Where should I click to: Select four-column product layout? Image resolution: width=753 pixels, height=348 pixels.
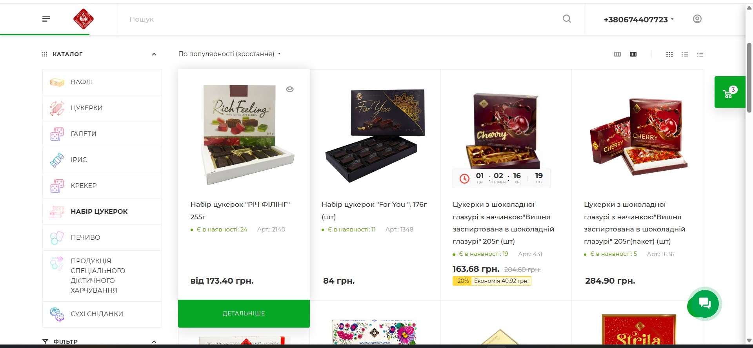pos(633,54)
